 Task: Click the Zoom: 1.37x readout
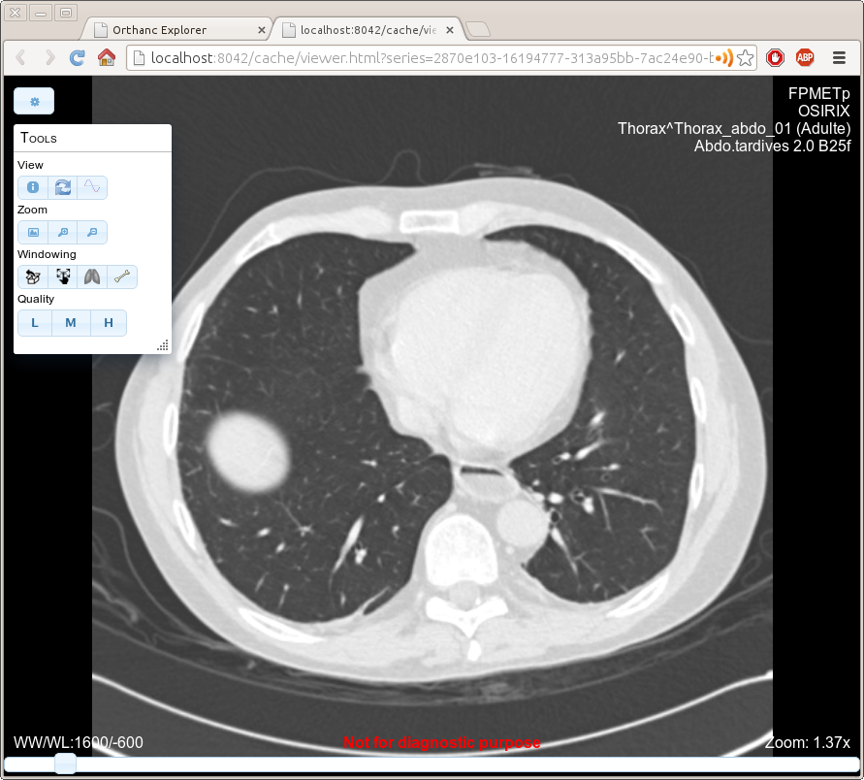[x=808, y=742]
